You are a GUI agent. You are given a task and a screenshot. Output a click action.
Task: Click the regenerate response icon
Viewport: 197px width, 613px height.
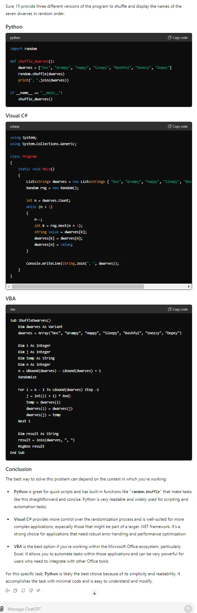point(23,591)
